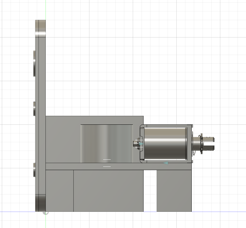The width and height of the screenshot is (246, 228).
Task: Click the cyan arrow beneath the solenoid body
Action: [x=166, y=163]
